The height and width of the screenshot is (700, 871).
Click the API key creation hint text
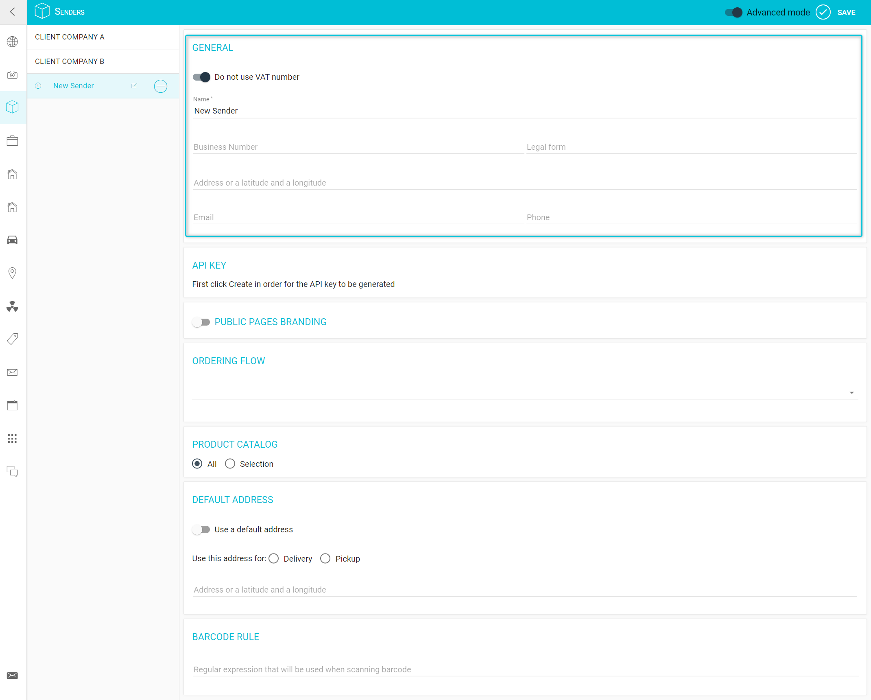(293, 284)
